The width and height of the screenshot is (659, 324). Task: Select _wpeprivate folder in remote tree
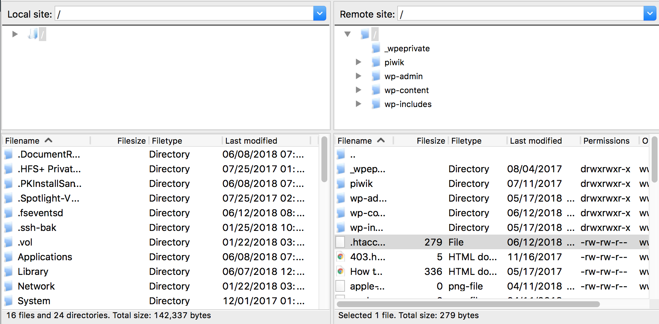pos(407,48)
